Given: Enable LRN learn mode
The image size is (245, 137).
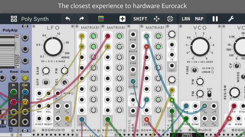Looking at the screenshot, I should (x=186, y=19).
